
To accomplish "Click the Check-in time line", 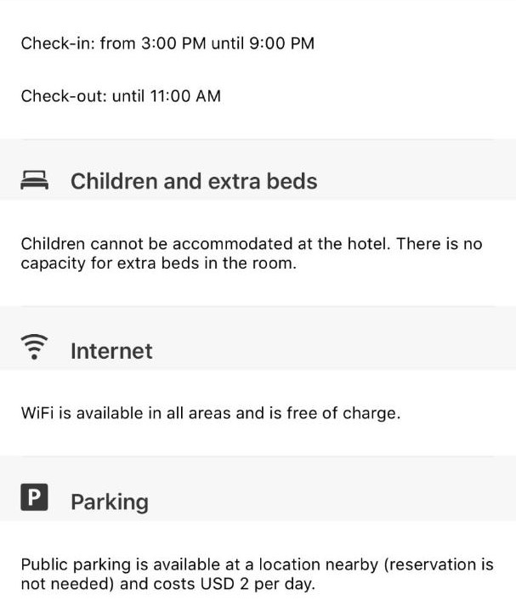I will [167, 42].
